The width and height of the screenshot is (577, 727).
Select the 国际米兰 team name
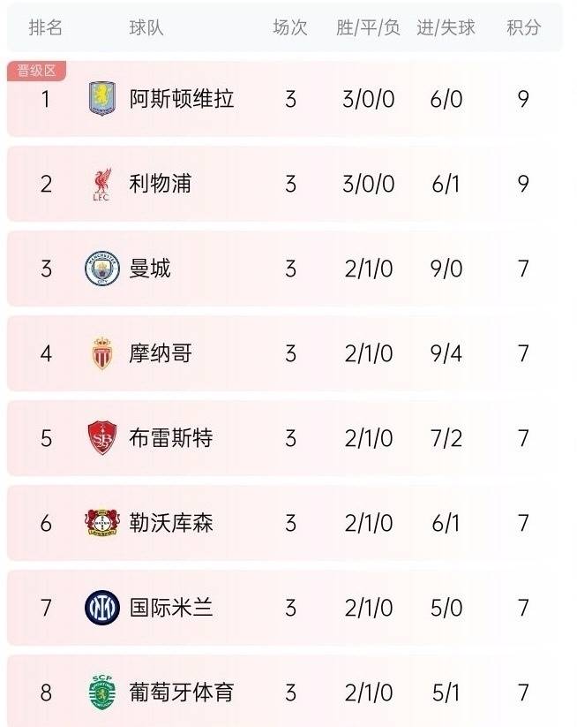pyautogui.click(x=173, y=607)
